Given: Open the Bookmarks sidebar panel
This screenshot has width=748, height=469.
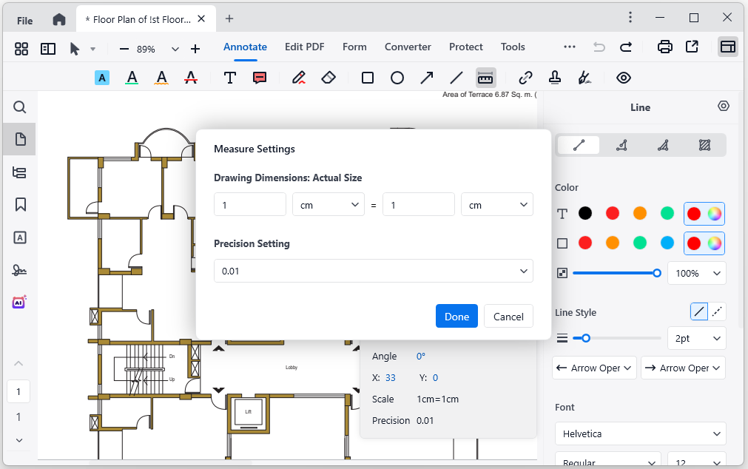Looking at the screenshot, I should 19,203.
